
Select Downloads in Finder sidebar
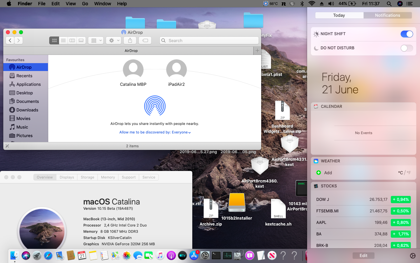pos(26,110)
